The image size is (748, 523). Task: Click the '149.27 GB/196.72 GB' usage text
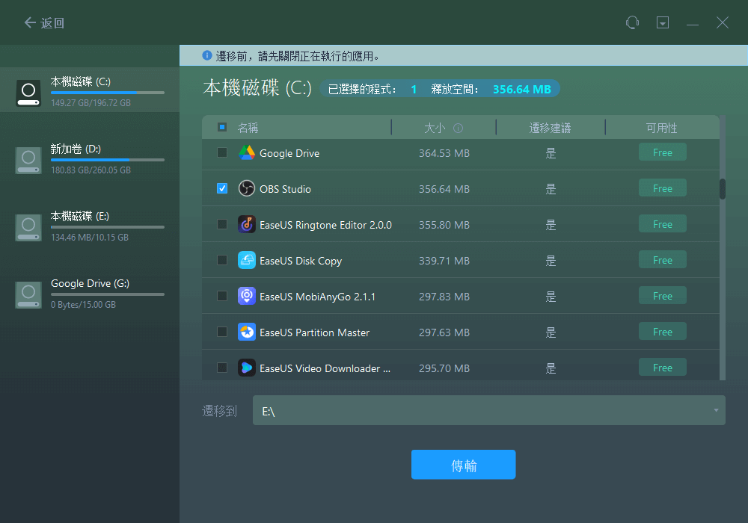click(x=91, y=103)
